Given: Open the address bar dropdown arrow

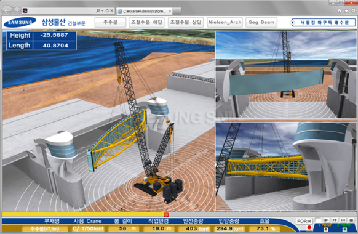Looking at the screenshot, I should point(103,10).
